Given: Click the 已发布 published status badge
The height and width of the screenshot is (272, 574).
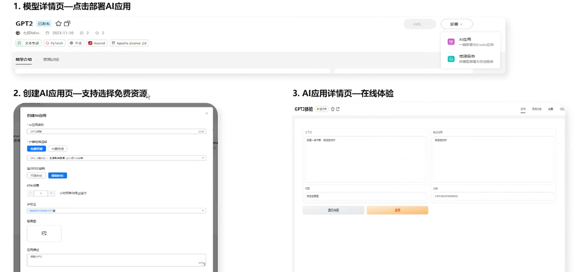Looking at the screenshot, I should 44,24.
